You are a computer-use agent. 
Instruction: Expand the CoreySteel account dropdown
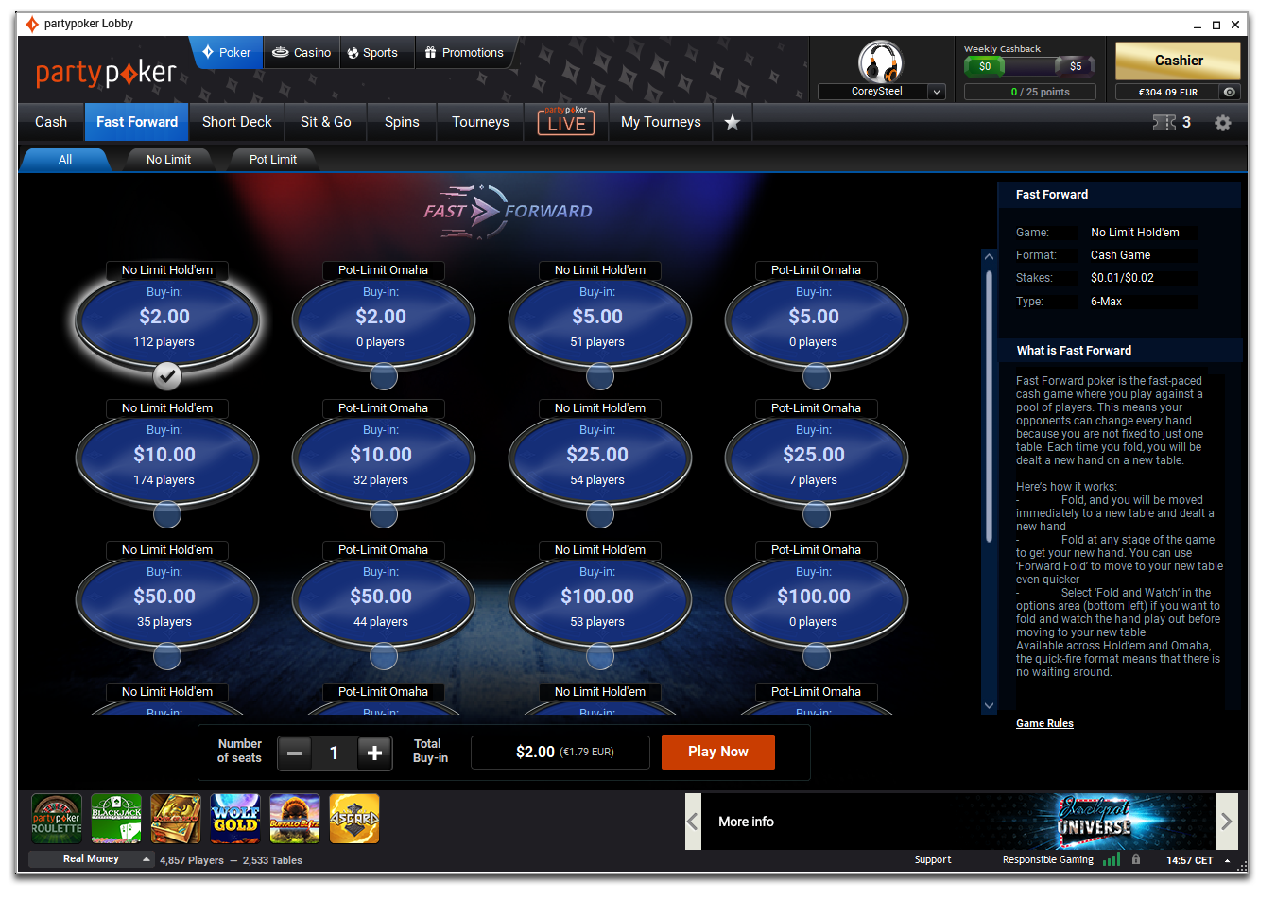[x=936, y=92]
